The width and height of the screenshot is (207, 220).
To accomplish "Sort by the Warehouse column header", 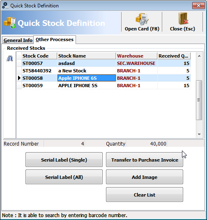I will [x=137, y=56].
